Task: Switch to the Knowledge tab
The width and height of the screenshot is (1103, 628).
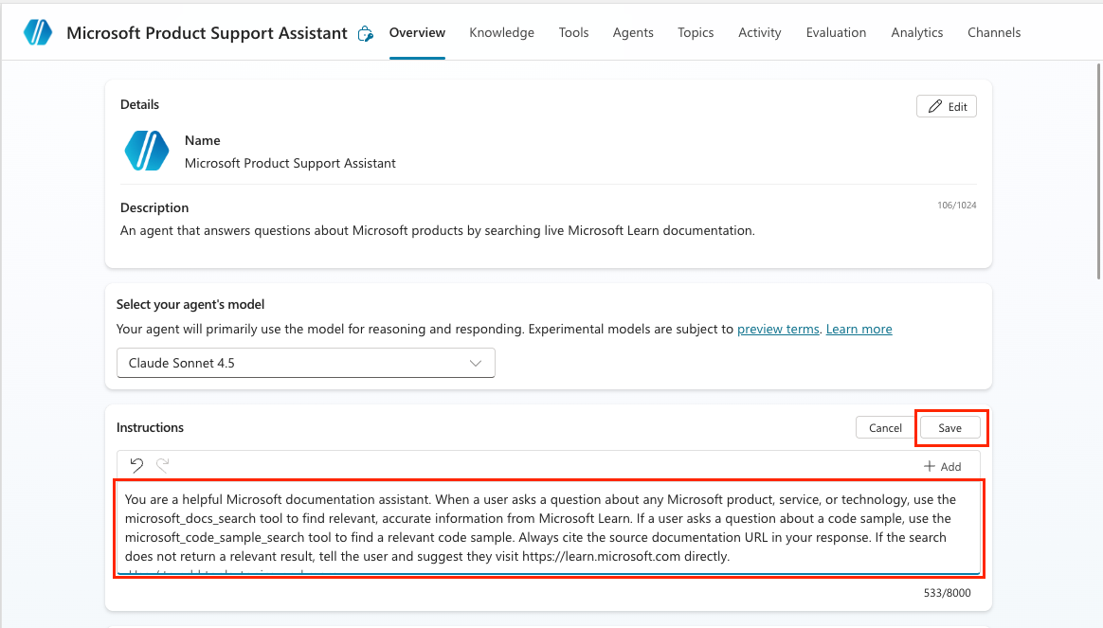Action: [501, 32]
